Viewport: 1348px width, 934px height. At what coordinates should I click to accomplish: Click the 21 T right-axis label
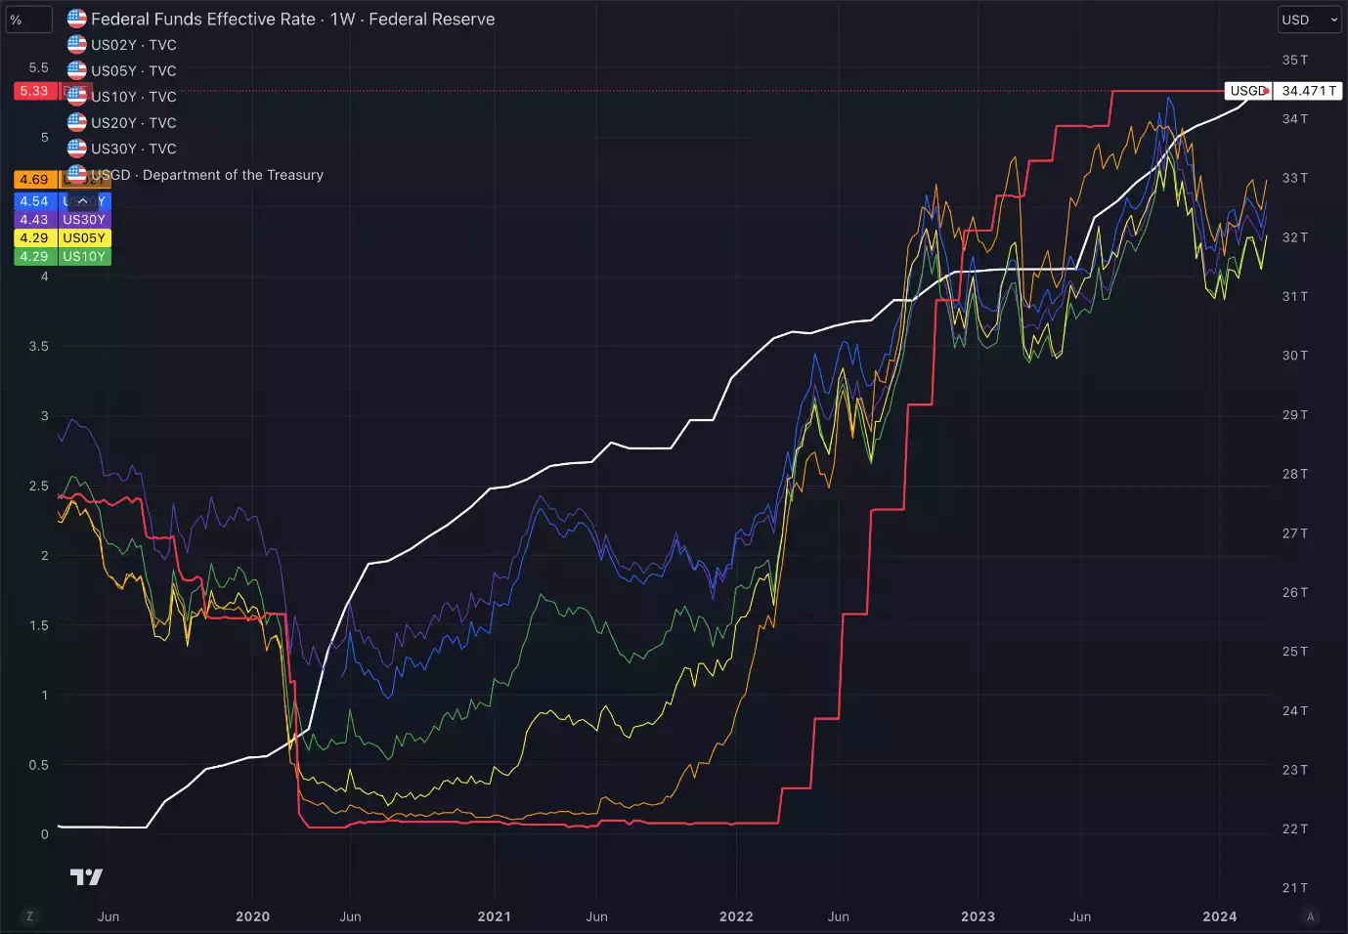[1295, 888]
